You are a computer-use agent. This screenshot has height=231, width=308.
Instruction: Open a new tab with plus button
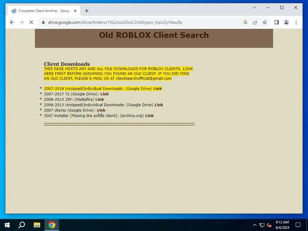87,11
